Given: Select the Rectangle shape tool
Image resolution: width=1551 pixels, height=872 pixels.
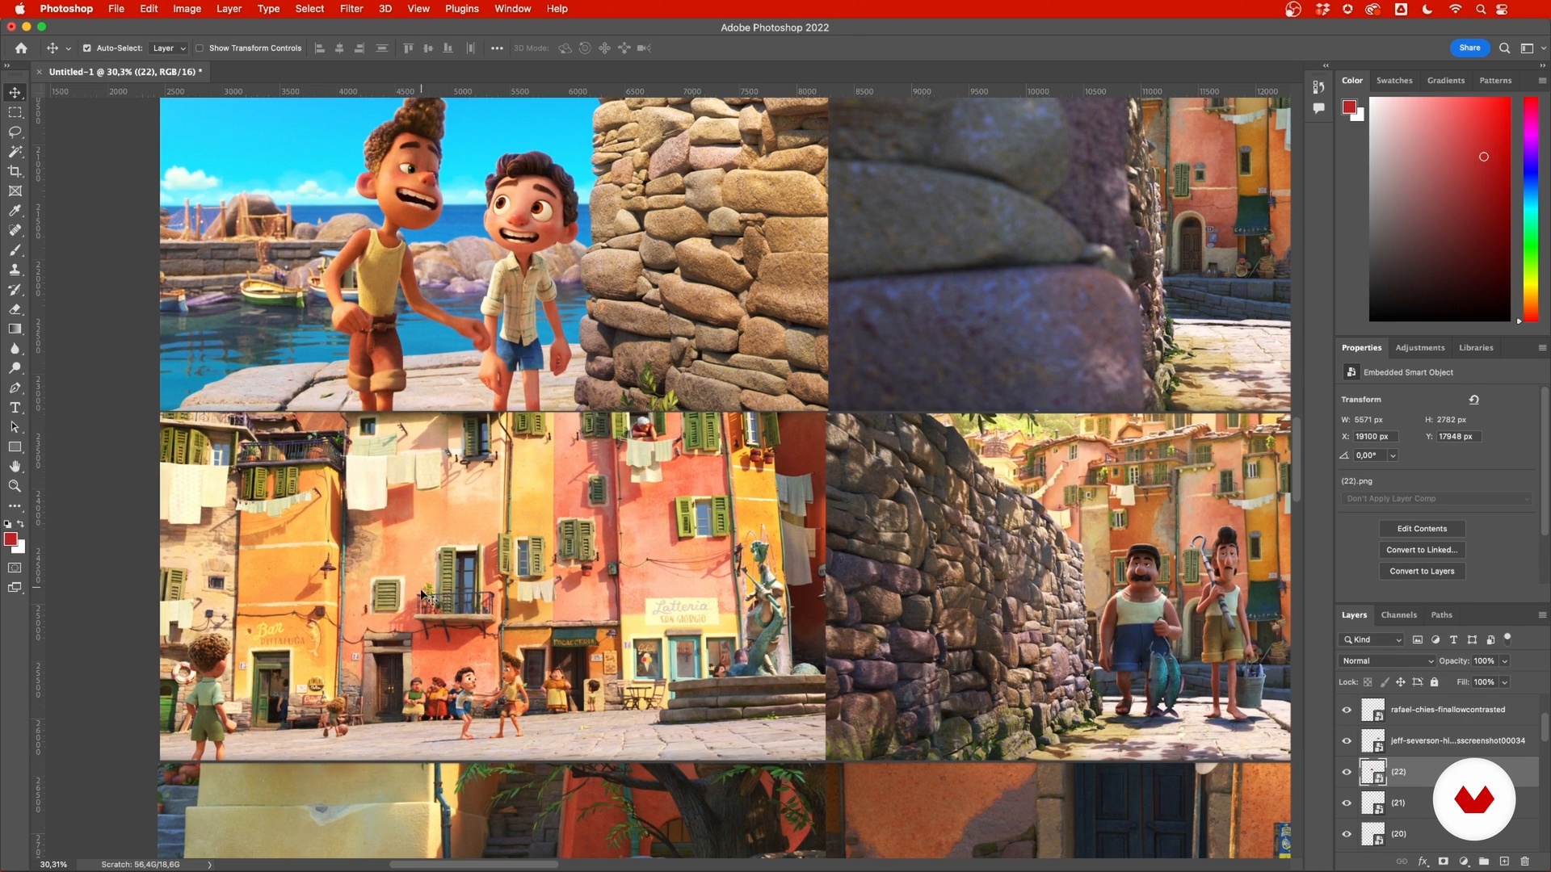Looking at the screenshot, I should (15, 446).
